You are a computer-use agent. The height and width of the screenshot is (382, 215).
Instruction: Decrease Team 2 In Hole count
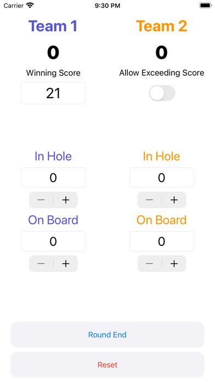click(150, 200)
